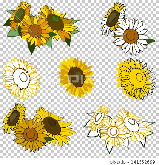159x165 pixels.
Task: Select the all-yellow outlined sunflower on right
Action: coord(136,79)
